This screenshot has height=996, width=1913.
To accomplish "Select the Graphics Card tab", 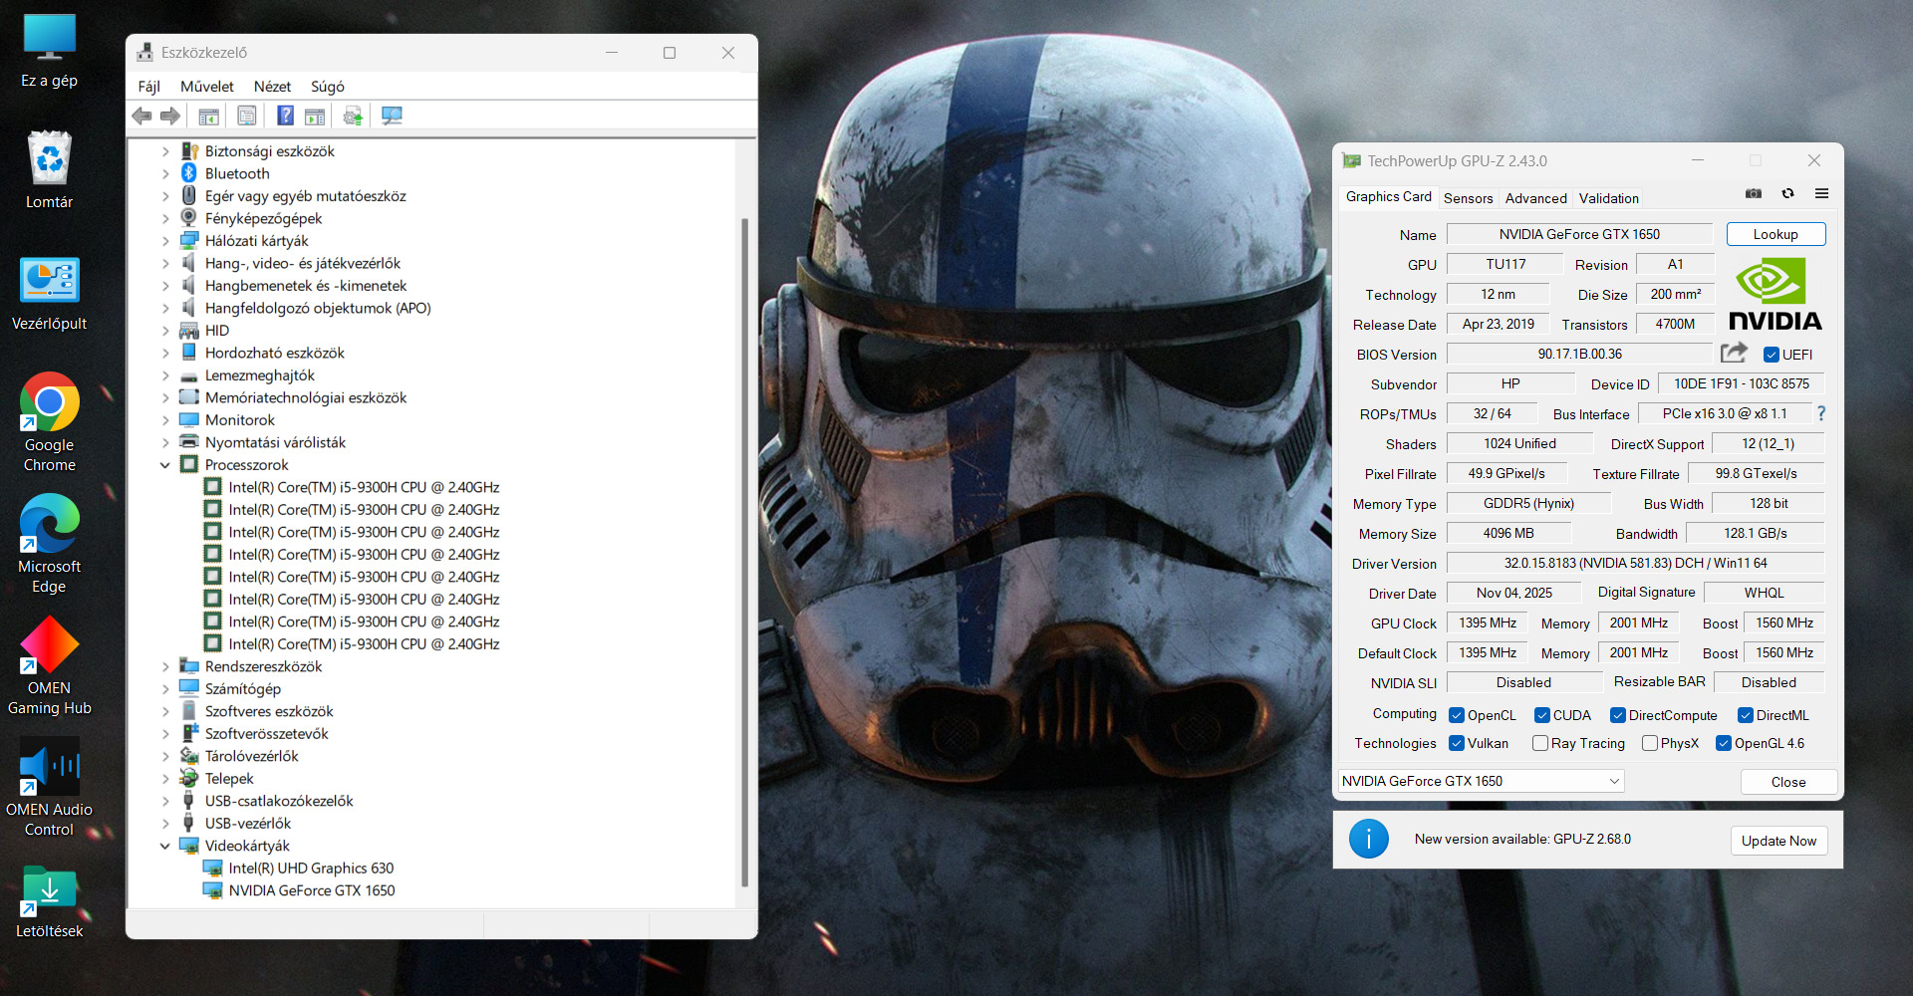I will click(x=1388, y=197).
